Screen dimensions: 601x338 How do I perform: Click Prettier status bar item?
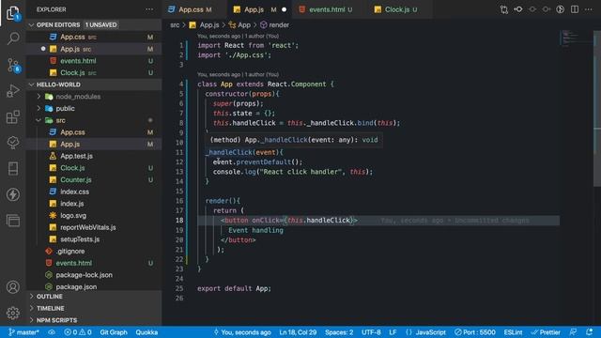(x=546, y=332)
